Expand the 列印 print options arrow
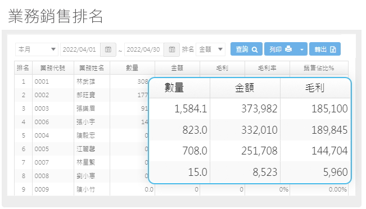 (x=302, y=49)
